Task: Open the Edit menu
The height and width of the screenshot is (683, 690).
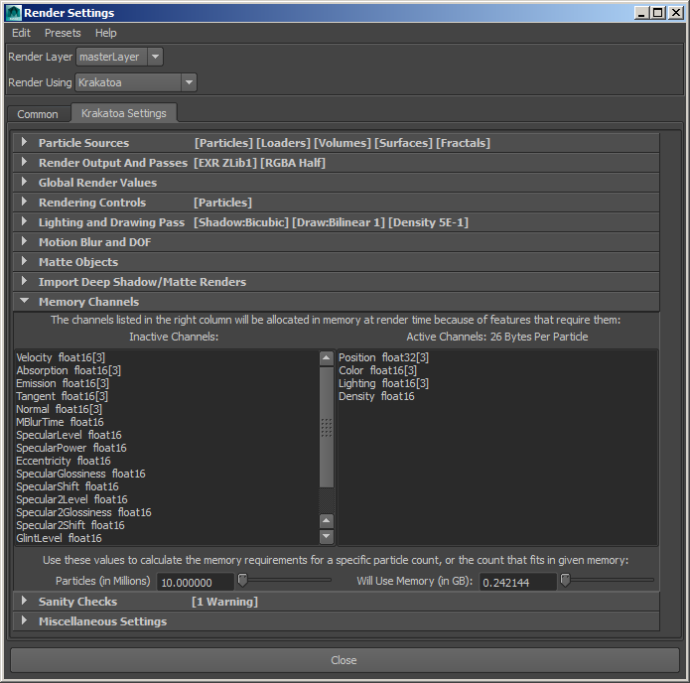Action: tap(21, 33)
